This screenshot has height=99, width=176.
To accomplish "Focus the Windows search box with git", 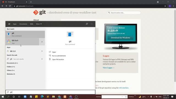I will pyautogui.click(x=50, y=92).
